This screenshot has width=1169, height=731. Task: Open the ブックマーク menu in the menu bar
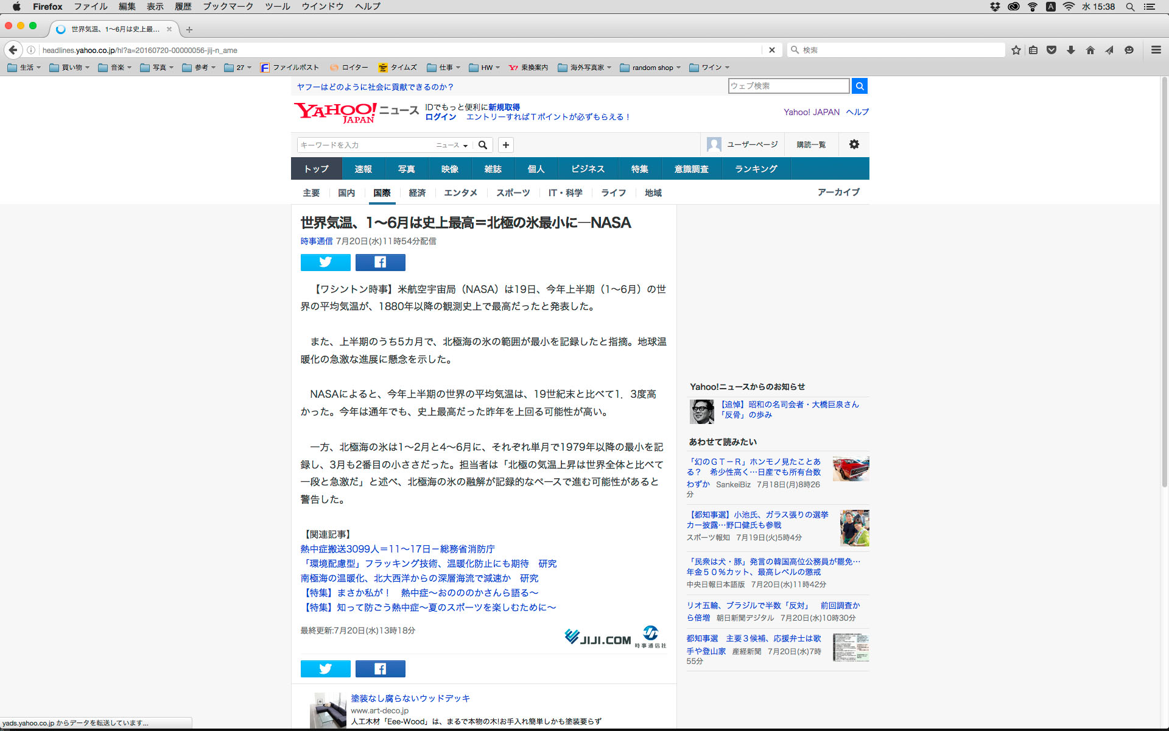228,7
